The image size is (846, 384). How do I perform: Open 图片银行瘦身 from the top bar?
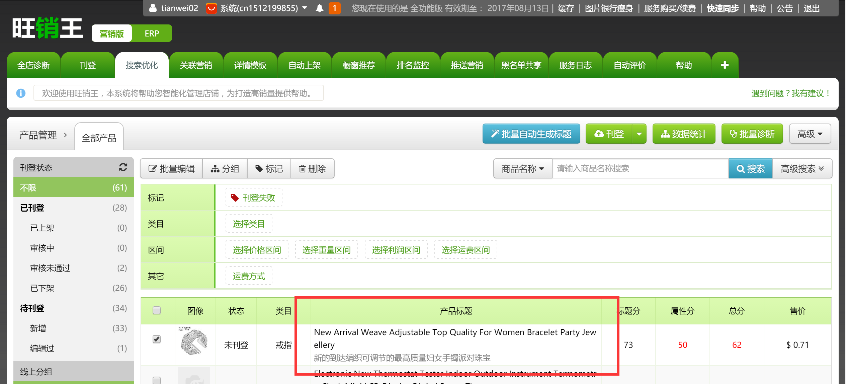(609, 8)
